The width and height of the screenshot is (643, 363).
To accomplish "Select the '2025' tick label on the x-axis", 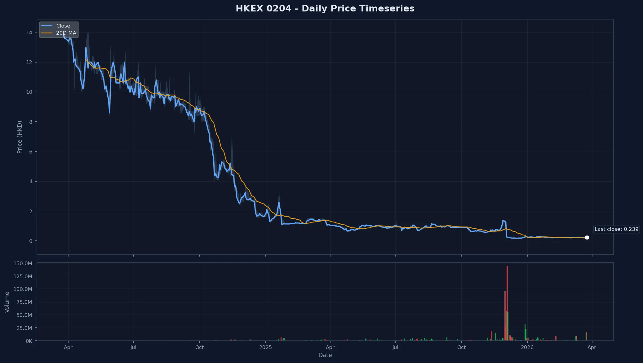I will (265, 348).
